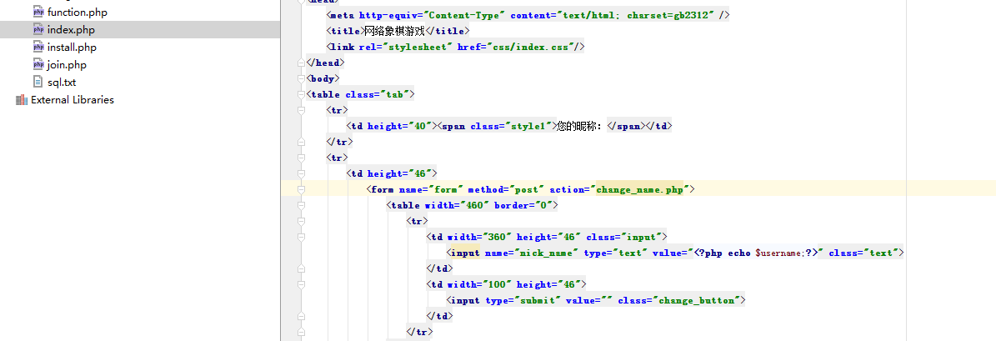Click the $username PHP variable

tap(780, 253)
